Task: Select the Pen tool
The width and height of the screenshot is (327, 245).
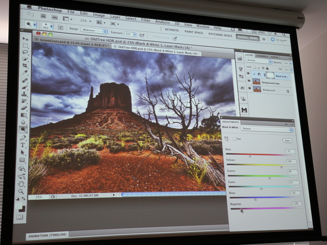Action: (x=23, y=138)
